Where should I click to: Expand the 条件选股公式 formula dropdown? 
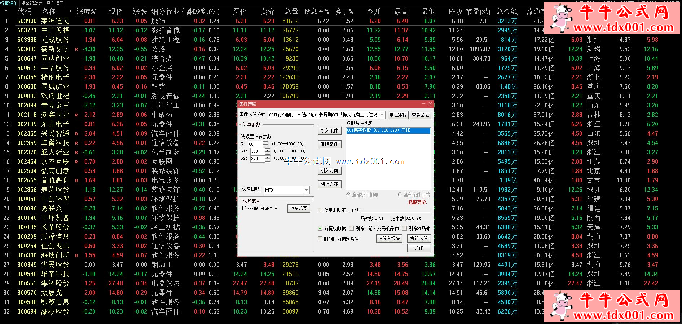[383, 115]
